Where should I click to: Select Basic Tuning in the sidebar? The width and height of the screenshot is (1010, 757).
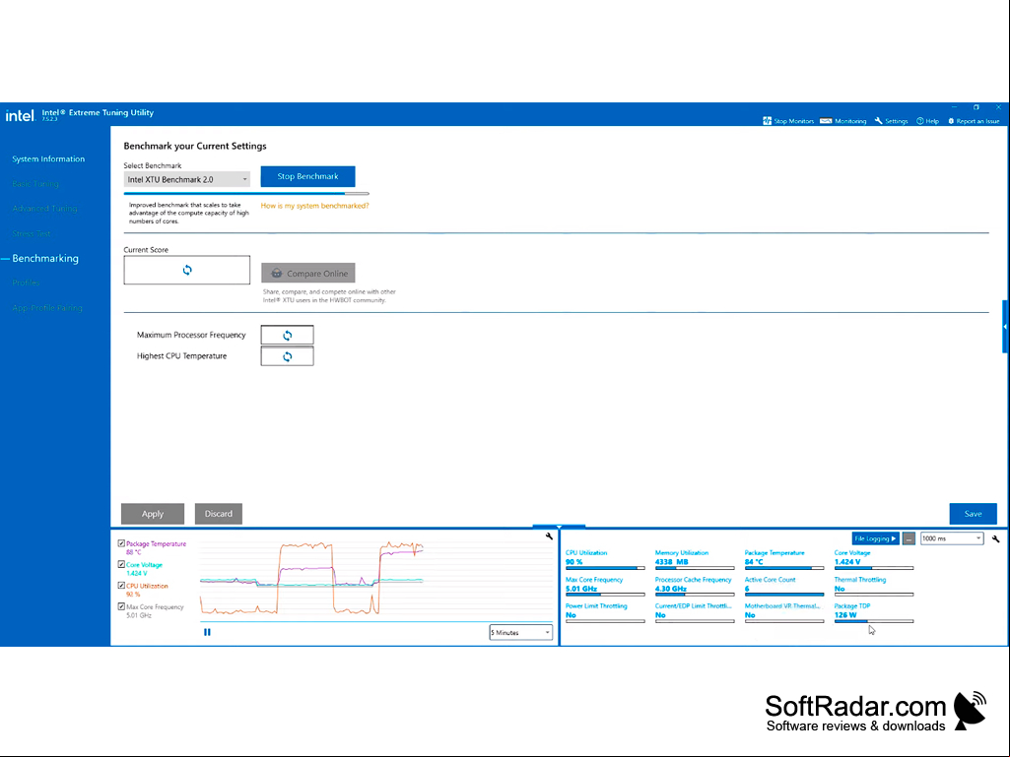(35, 184)
